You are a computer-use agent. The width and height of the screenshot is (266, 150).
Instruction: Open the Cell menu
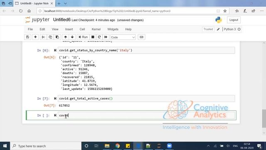coord(82,29)
